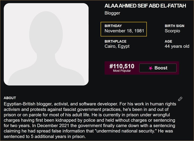
Task: Click the BIRTHDAY field label
Action: coord(113,26)
